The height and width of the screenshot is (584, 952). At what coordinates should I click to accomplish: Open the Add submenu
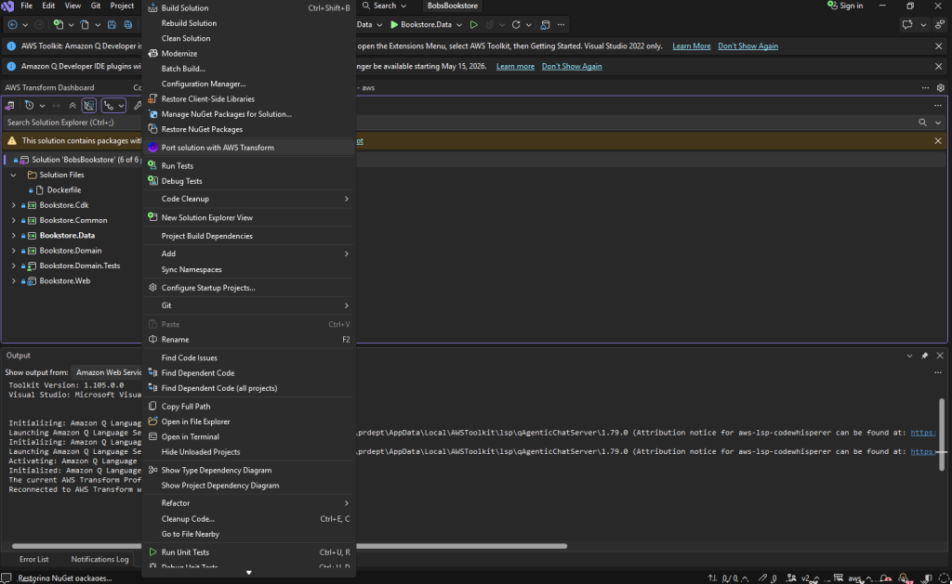pos(249,253)
